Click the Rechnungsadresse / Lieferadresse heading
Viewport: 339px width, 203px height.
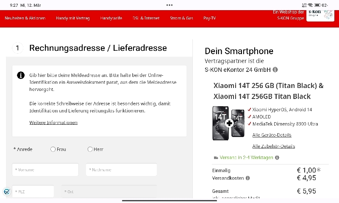click(98, 48)
